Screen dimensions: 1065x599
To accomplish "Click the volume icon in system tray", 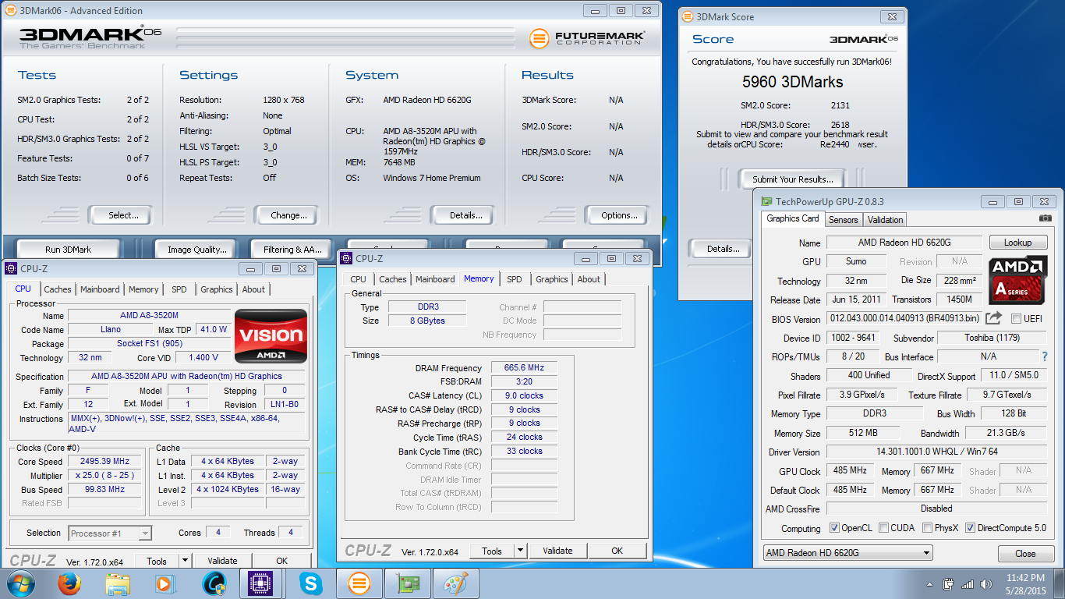I will (986, 583).
